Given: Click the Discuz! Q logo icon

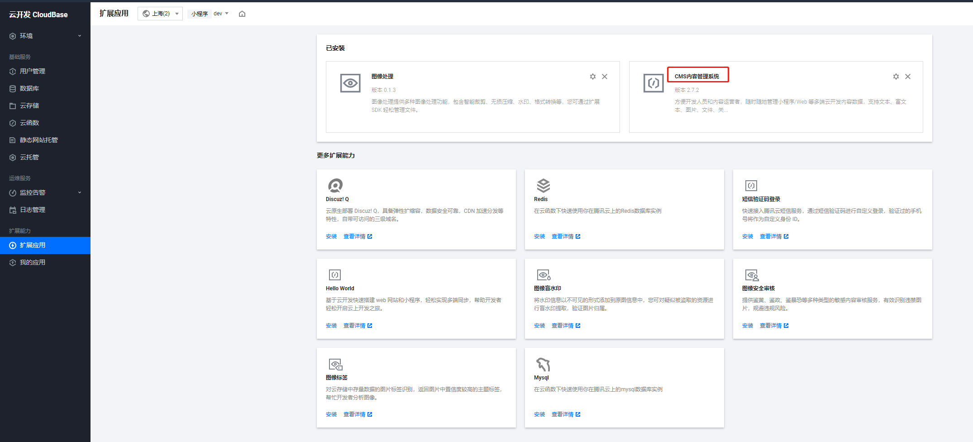Looking at the screenshot, I should [335, 186].
